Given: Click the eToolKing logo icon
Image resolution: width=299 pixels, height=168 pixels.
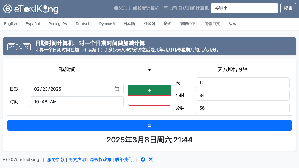Looking at the screenshot, I should [x=8, y=9].
